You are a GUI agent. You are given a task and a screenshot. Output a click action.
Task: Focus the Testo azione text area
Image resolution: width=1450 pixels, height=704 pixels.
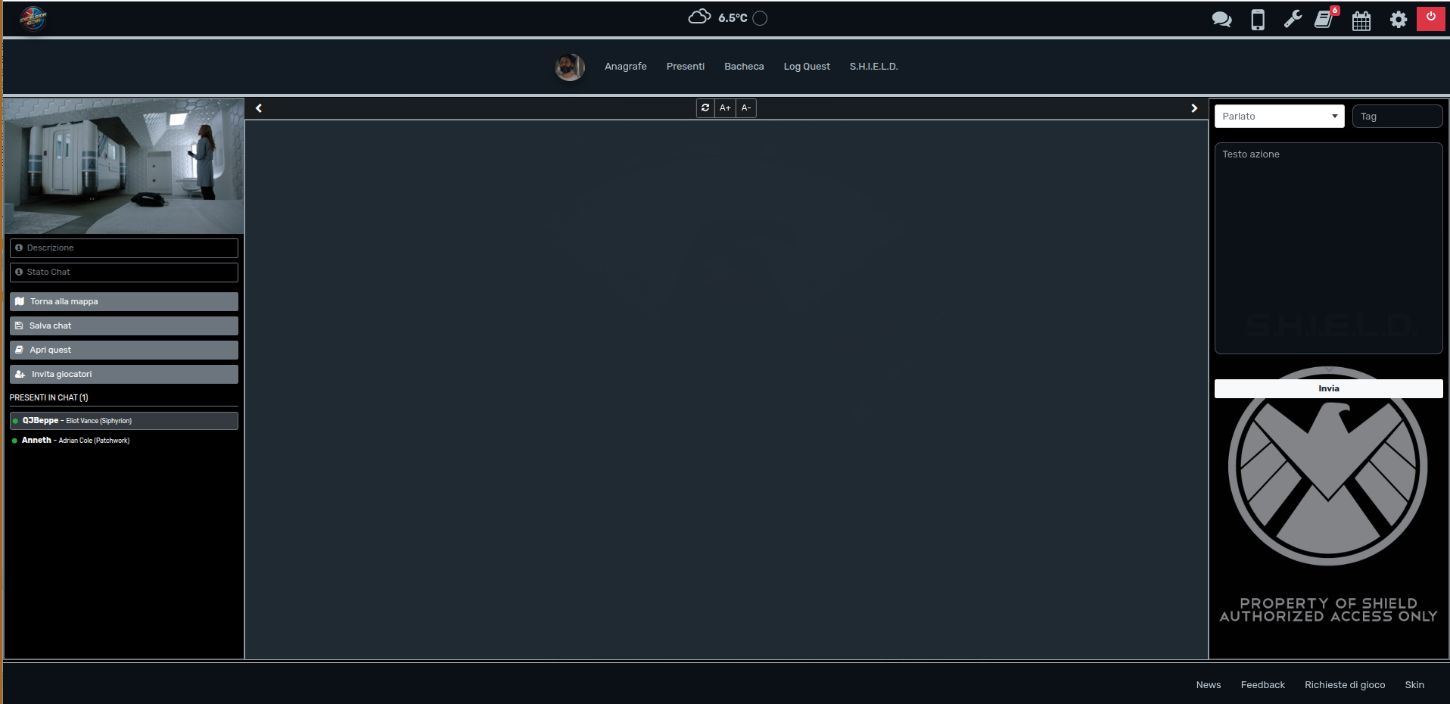pos(1329,248)
